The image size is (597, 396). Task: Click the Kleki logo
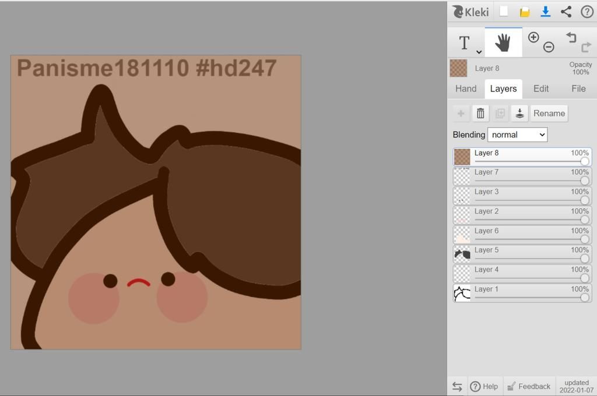(x=470, y=12)
